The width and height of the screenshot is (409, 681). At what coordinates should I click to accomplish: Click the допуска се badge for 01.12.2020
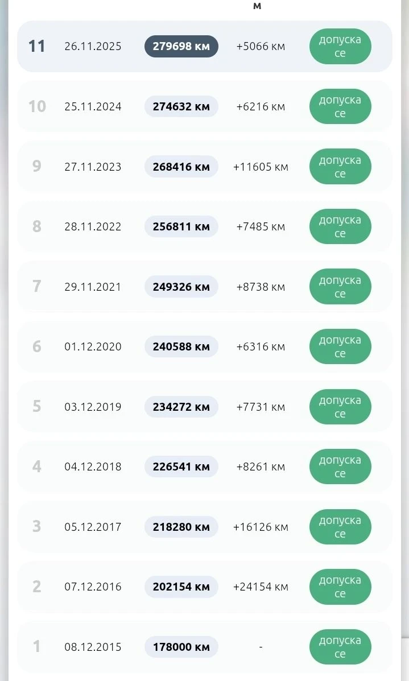[x=340, y=346]
